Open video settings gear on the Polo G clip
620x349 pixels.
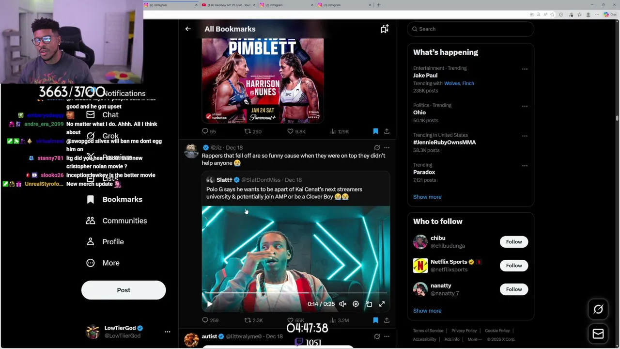[x=356, y=304]
